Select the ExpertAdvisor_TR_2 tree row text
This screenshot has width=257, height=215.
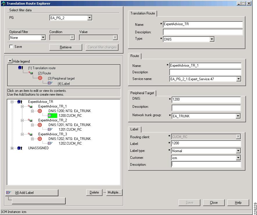[x=53, y=120]
